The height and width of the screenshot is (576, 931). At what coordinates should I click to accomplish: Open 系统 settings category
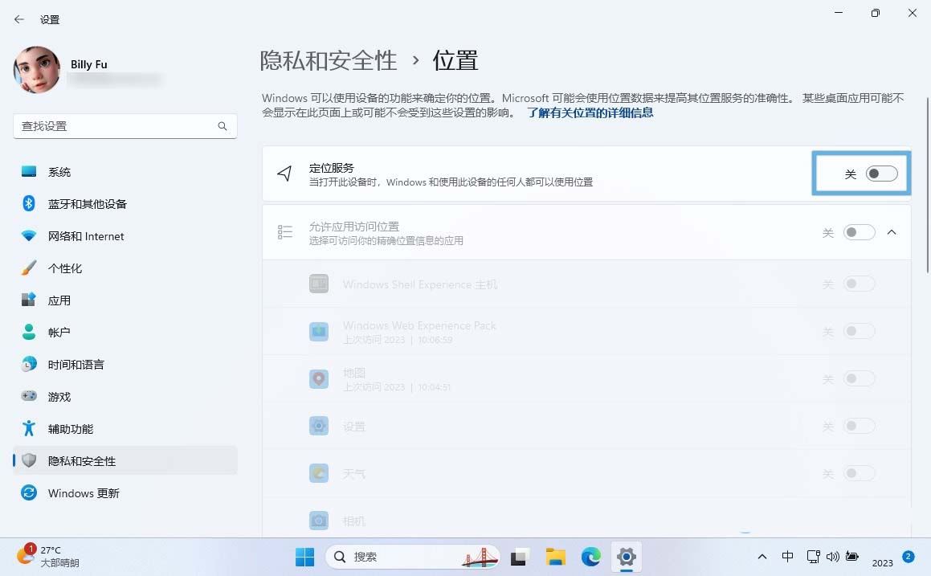click(59, 172)
